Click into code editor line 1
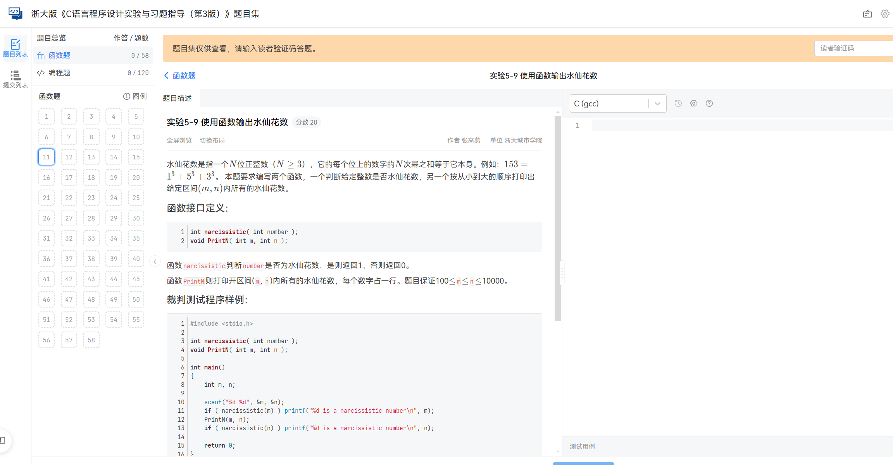The height and width of the screenshot is (465, 893). (x=742, y=125)
